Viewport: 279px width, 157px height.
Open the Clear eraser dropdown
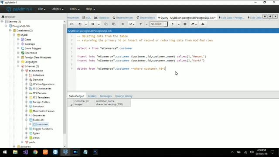coord(194,24)
